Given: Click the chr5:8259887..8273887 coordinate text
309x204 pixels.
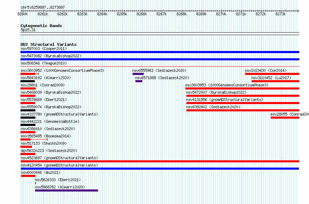Looking at the screenshot, I should point(43,7).
